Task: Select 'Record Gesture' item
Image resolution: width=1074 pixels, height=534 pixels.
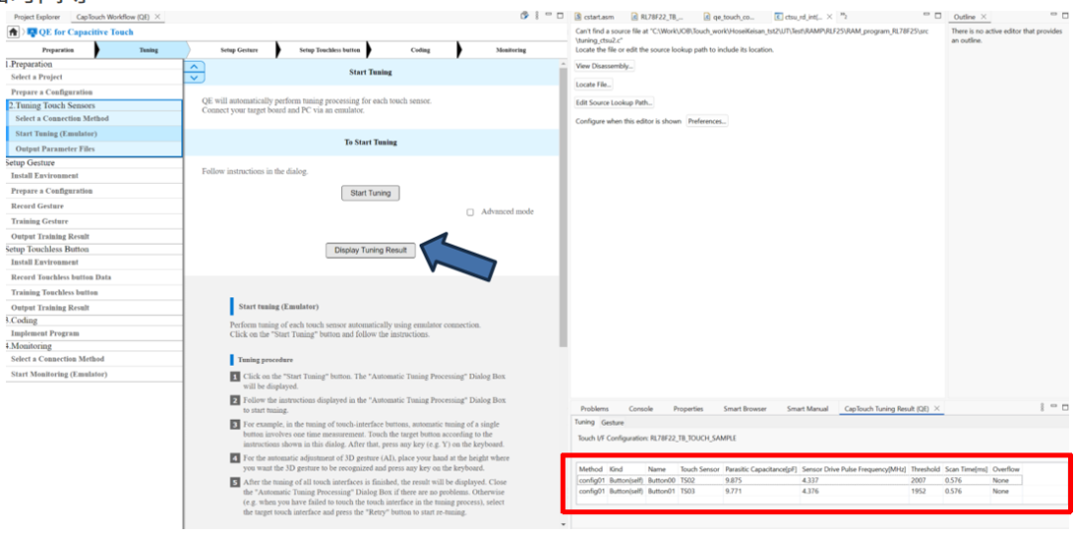Action: 93,206
